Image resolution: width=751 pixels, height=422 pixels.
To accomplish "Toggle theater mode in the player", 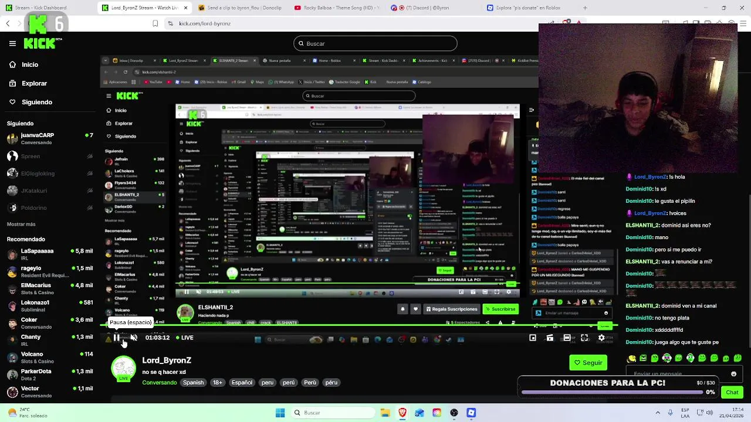I will click(x=567, y=338).
